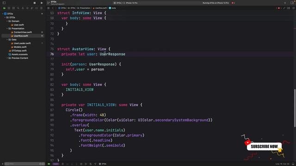Click the SUBSCRIBE NOW button
The width and height of the screenshot is (296, 166).
click(x=264, y=147)
